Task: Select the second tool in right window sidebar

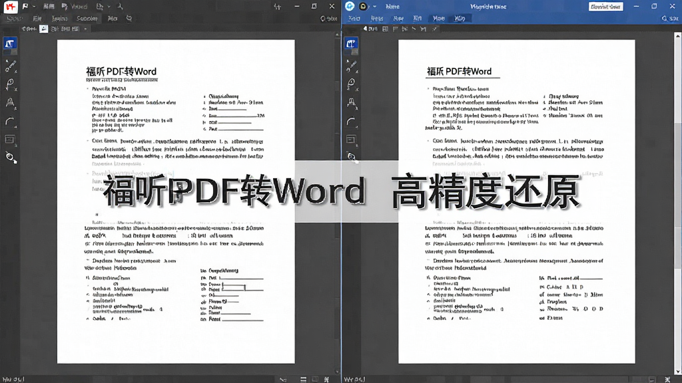Action: pyautogui.click(x=352, y=66)
